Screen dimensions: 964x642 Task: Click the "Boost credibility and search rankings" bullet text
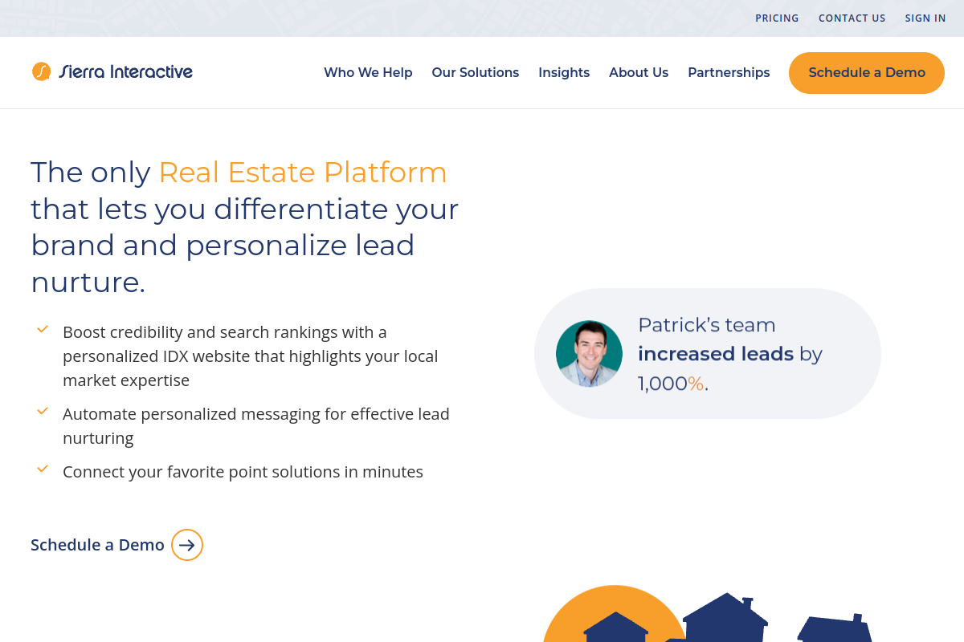coord(251,356)
